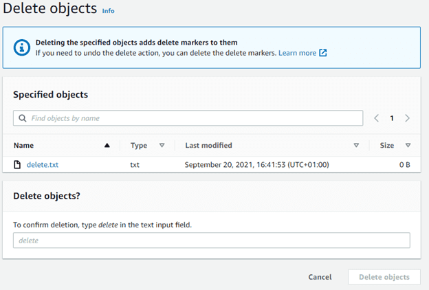Click the file icon beside delete.txt
Image resolution: width=429 pixels, height=290 pixels.
[17, 165]
